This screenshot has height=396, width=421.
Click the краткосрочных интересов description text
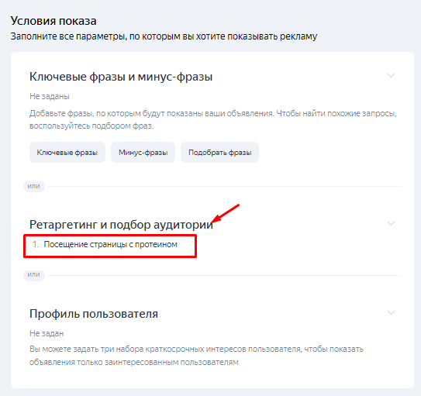tap(196, 356)
